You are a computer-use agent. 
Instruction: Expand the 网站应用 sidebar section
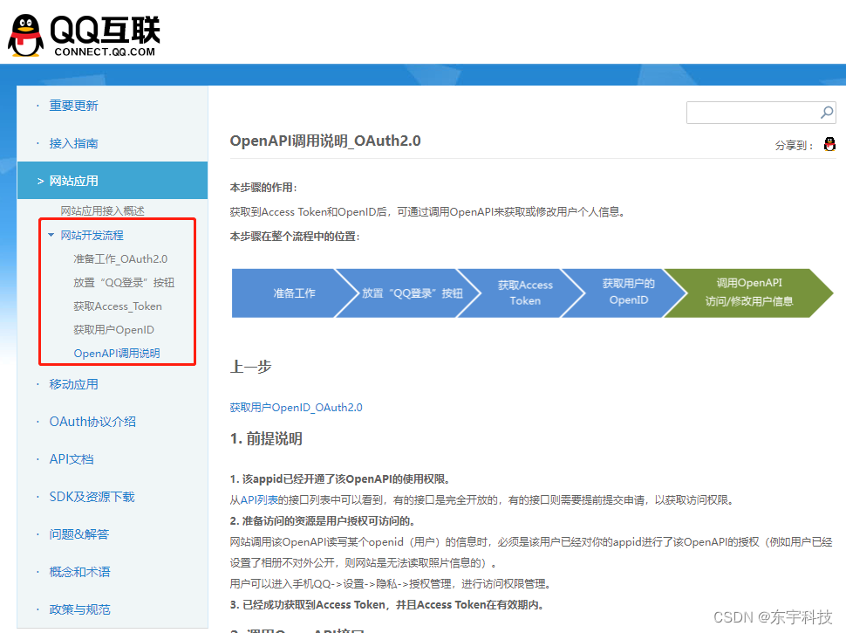coord(74,180)
